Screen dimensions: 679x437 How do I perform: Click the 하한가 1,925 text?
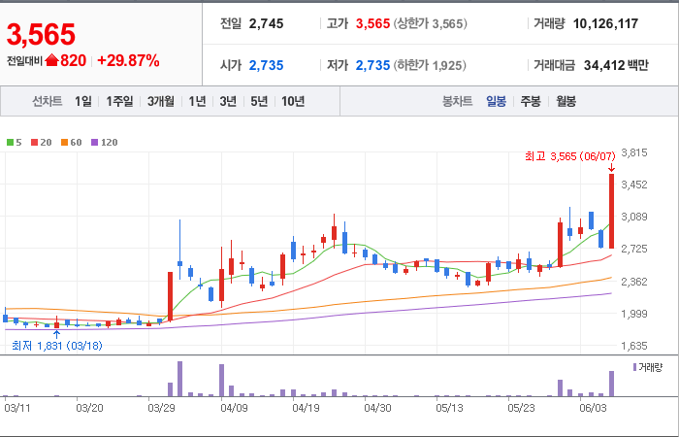click(x=430, y=65)
